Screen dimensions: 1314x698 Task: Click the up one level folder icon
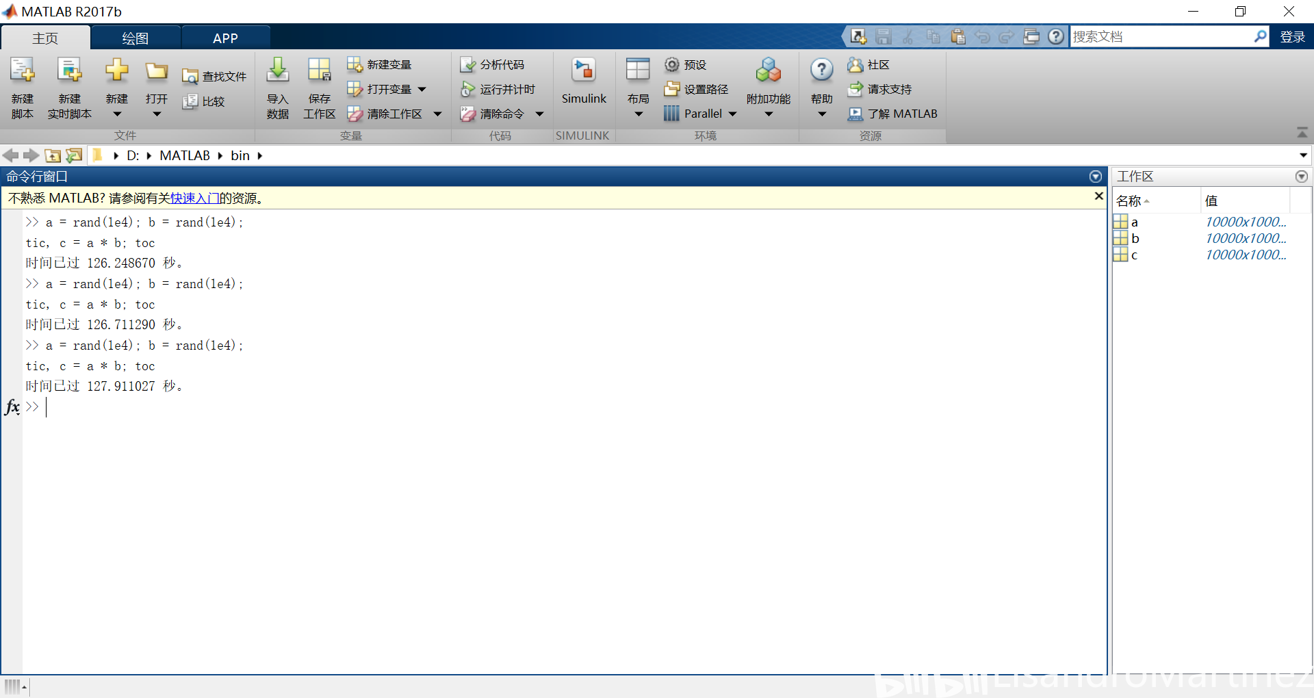click(x=53, y=155)
